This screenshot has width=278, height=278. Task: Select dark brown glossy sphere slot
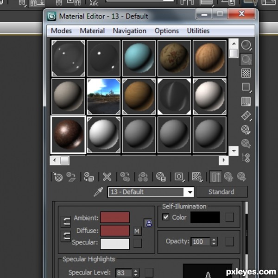coord(68,134)
